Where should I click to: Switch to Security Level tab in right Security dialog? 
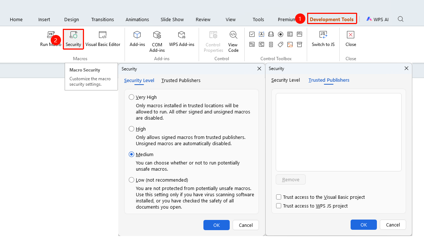(x=286, y=80)
